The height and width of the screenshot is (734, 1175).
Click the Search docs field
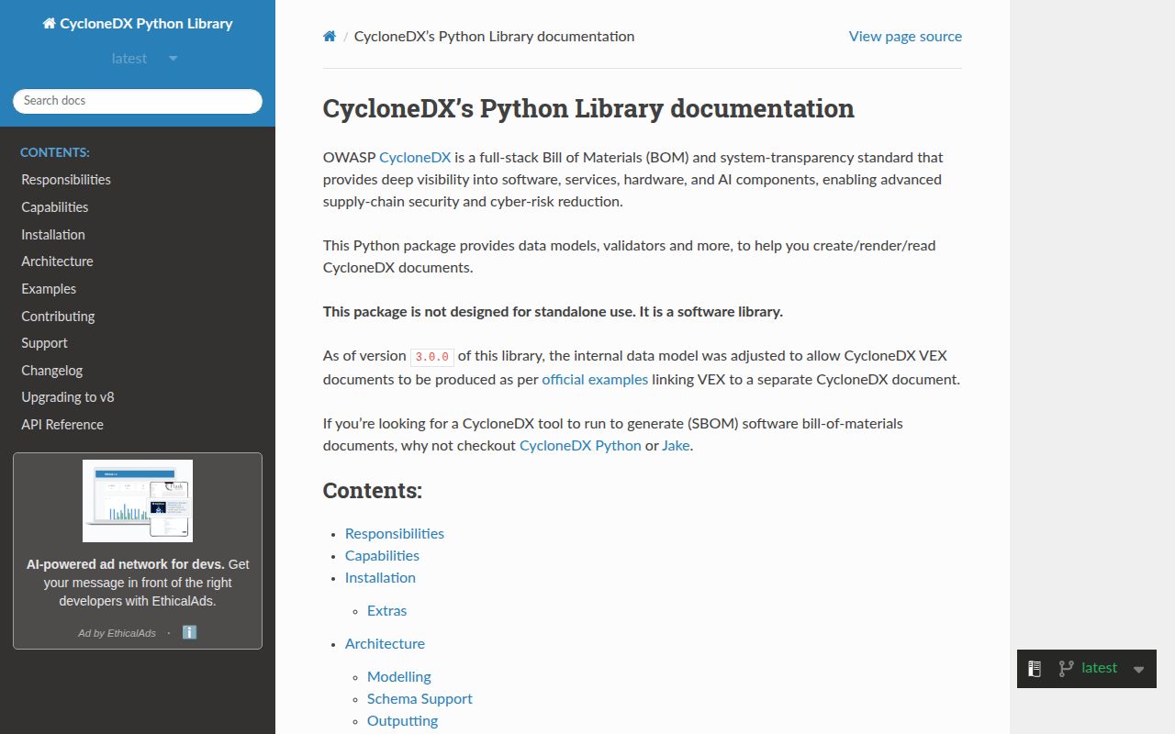[x=138, y=101]
